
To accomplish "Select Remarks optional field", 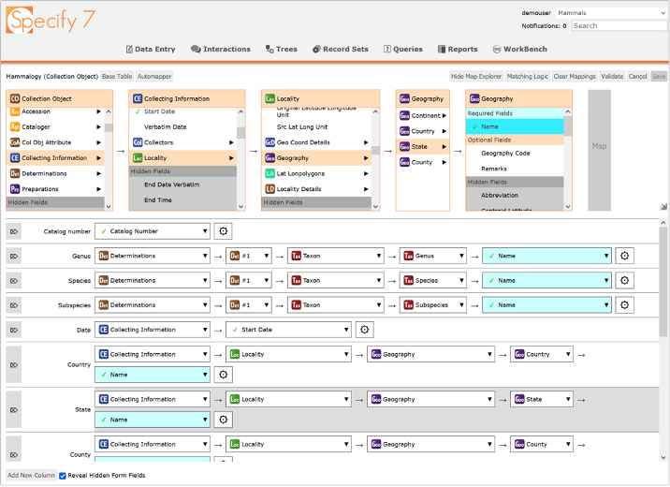I will pos(515,169).
